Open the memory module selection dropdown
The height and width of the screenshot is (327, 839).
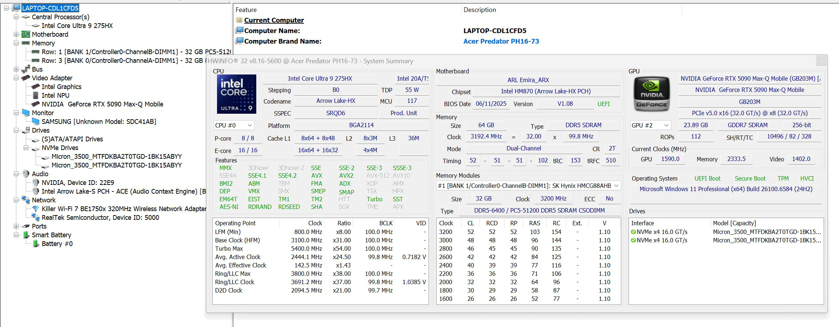(529, 186)
